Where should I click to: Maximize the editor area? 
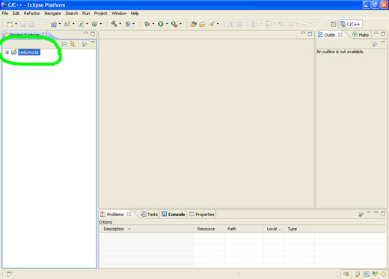coord(310,34)
